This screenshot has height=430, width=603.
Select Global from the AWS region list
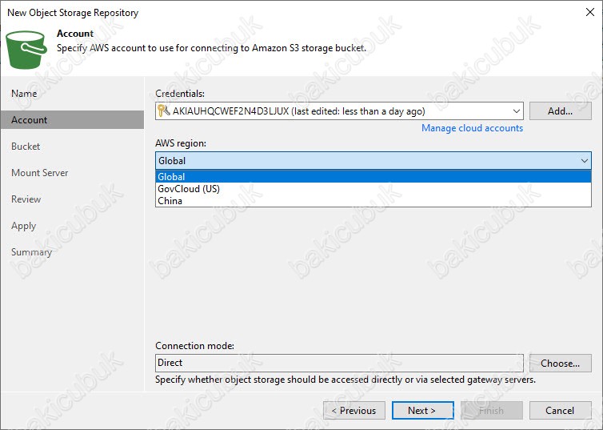[x=373, y=177]
